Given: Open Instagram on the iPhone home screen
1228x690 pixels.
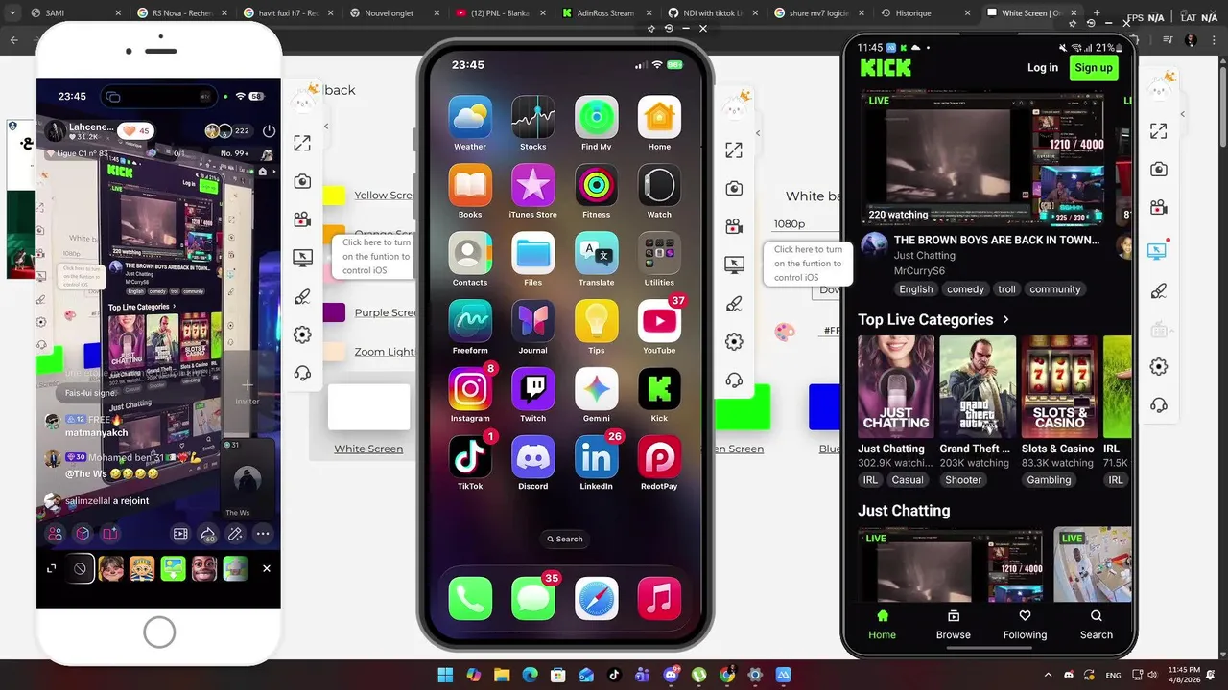Looking at the screenshot, I should pyautogui.click(x=470, y=389).
